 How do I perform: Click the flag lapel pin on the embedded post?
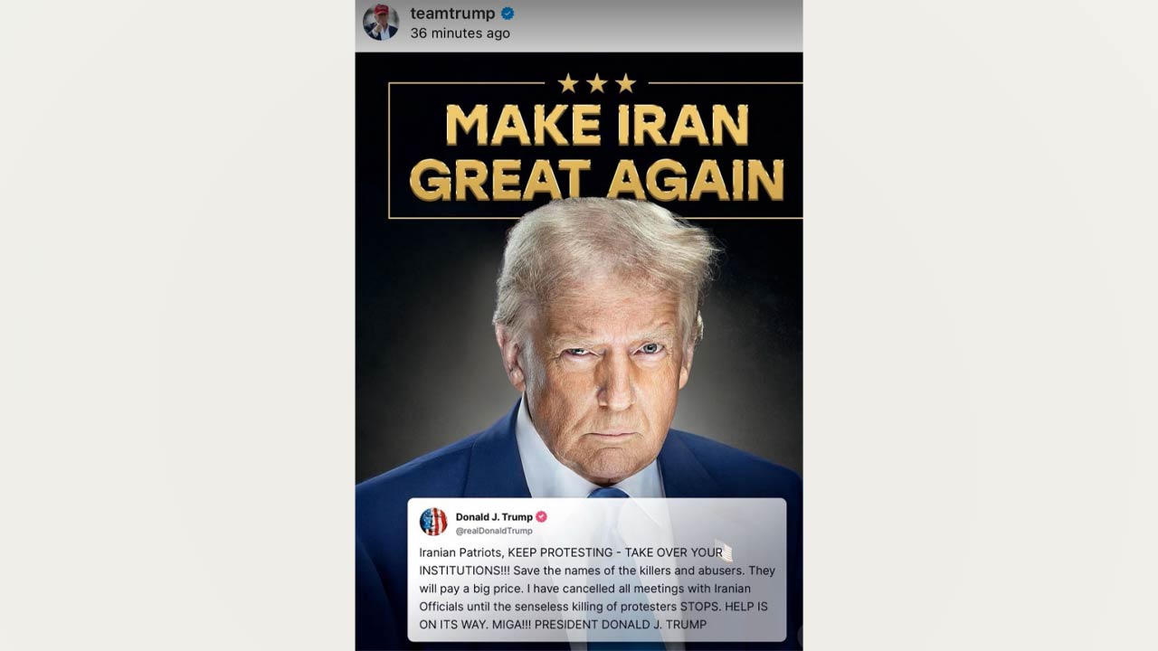pyautogui.click(x=724, y=551)
